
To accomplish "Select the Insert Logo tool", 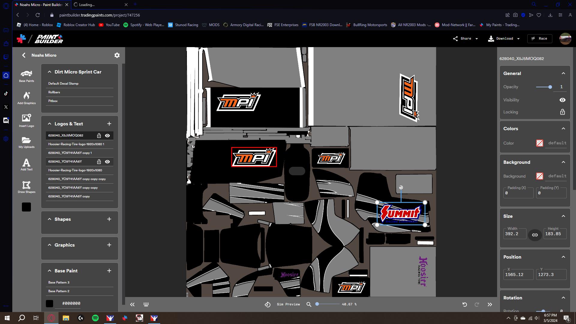I will click(x=26, y=120).
